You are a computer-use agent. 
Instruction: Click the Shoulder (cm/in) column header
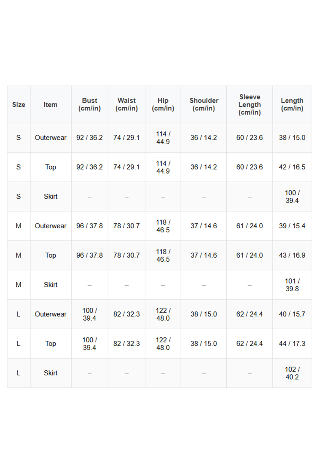pos(204,104)
